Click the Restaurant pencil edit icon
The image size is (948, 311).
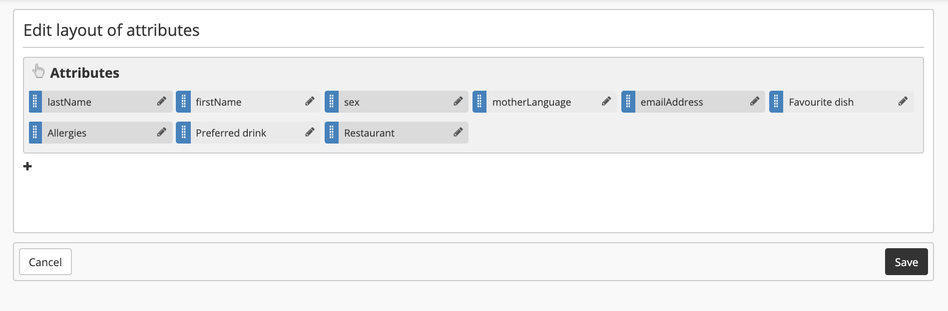[458, 133]
